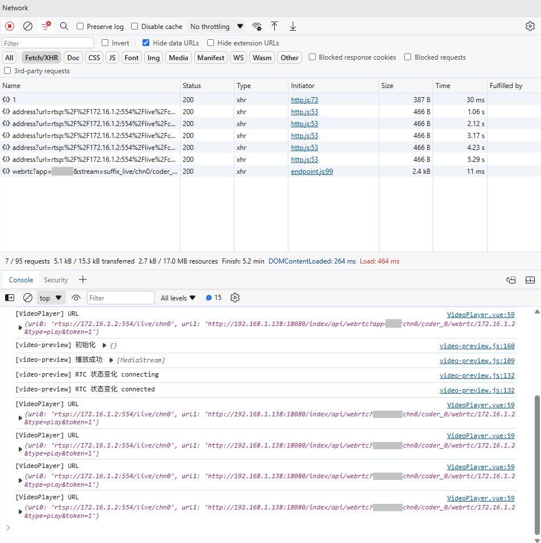The width and height of the screenshot is (541, 543).
Task: Switch to the Security drawer tab
Action: coord(56,280)
